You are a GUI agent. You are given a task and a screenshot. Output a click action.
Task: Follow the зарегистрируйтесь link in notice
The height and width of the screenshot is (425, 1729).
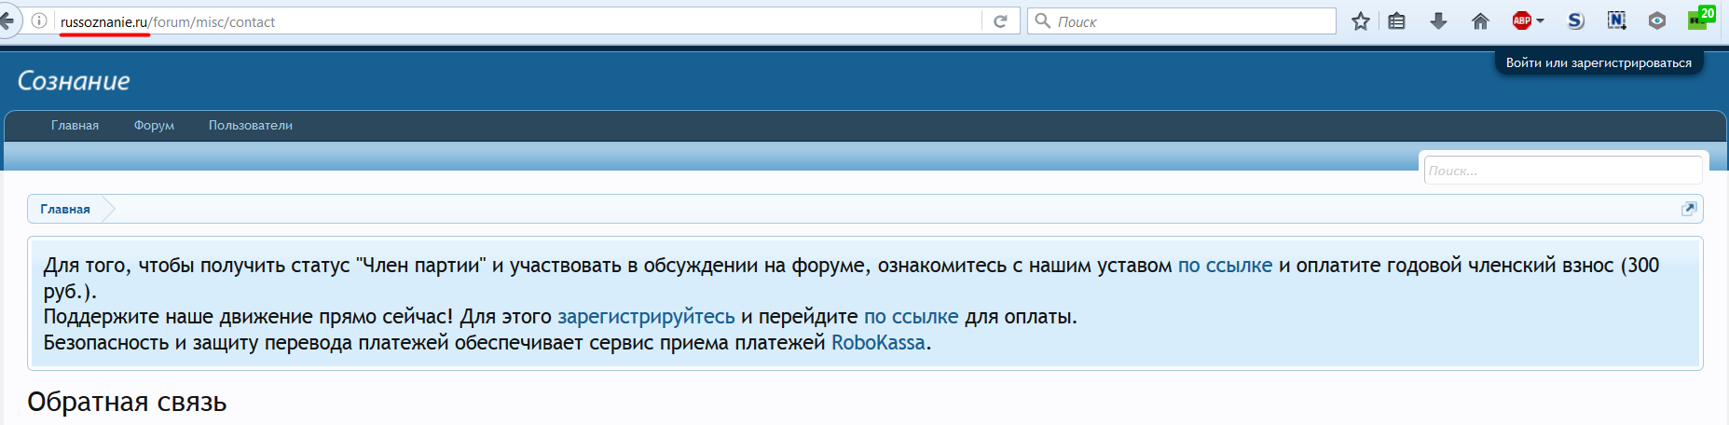coord(646,317)
